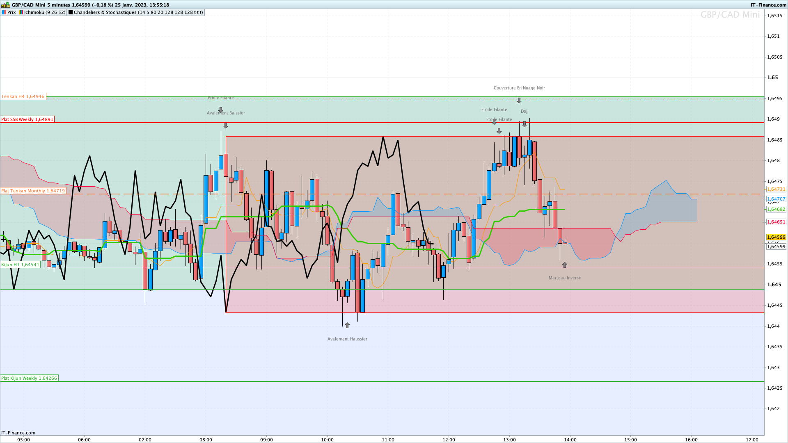Click the 1,6445 price axis value

775,305
